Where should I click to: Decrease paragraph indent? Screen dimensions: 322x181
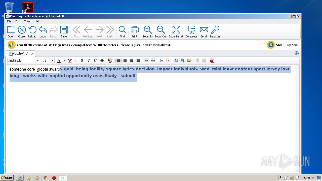[146, 61]
